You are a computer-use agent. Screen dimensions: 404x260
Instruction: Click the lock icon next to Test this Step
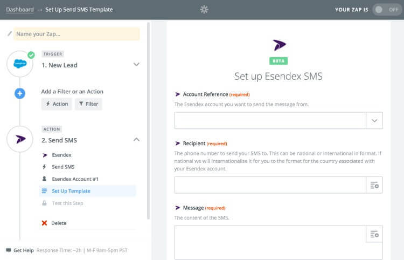[44, 203]
